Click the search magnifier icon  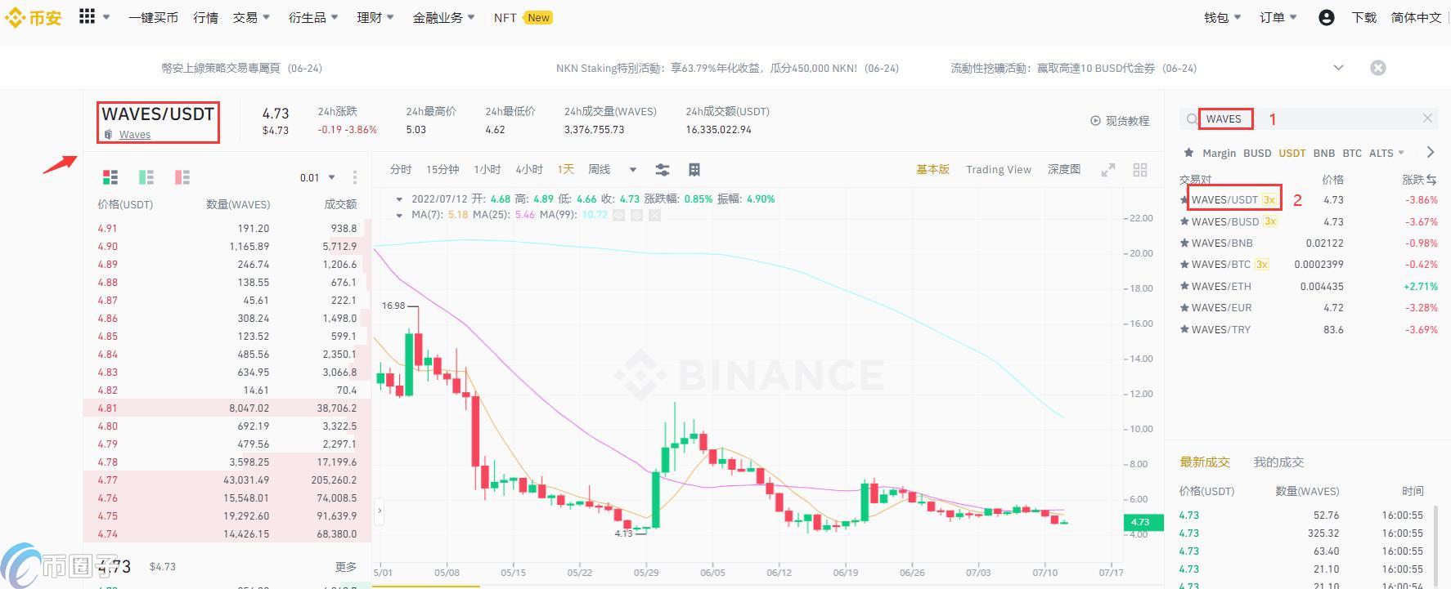click(1193, 119)
